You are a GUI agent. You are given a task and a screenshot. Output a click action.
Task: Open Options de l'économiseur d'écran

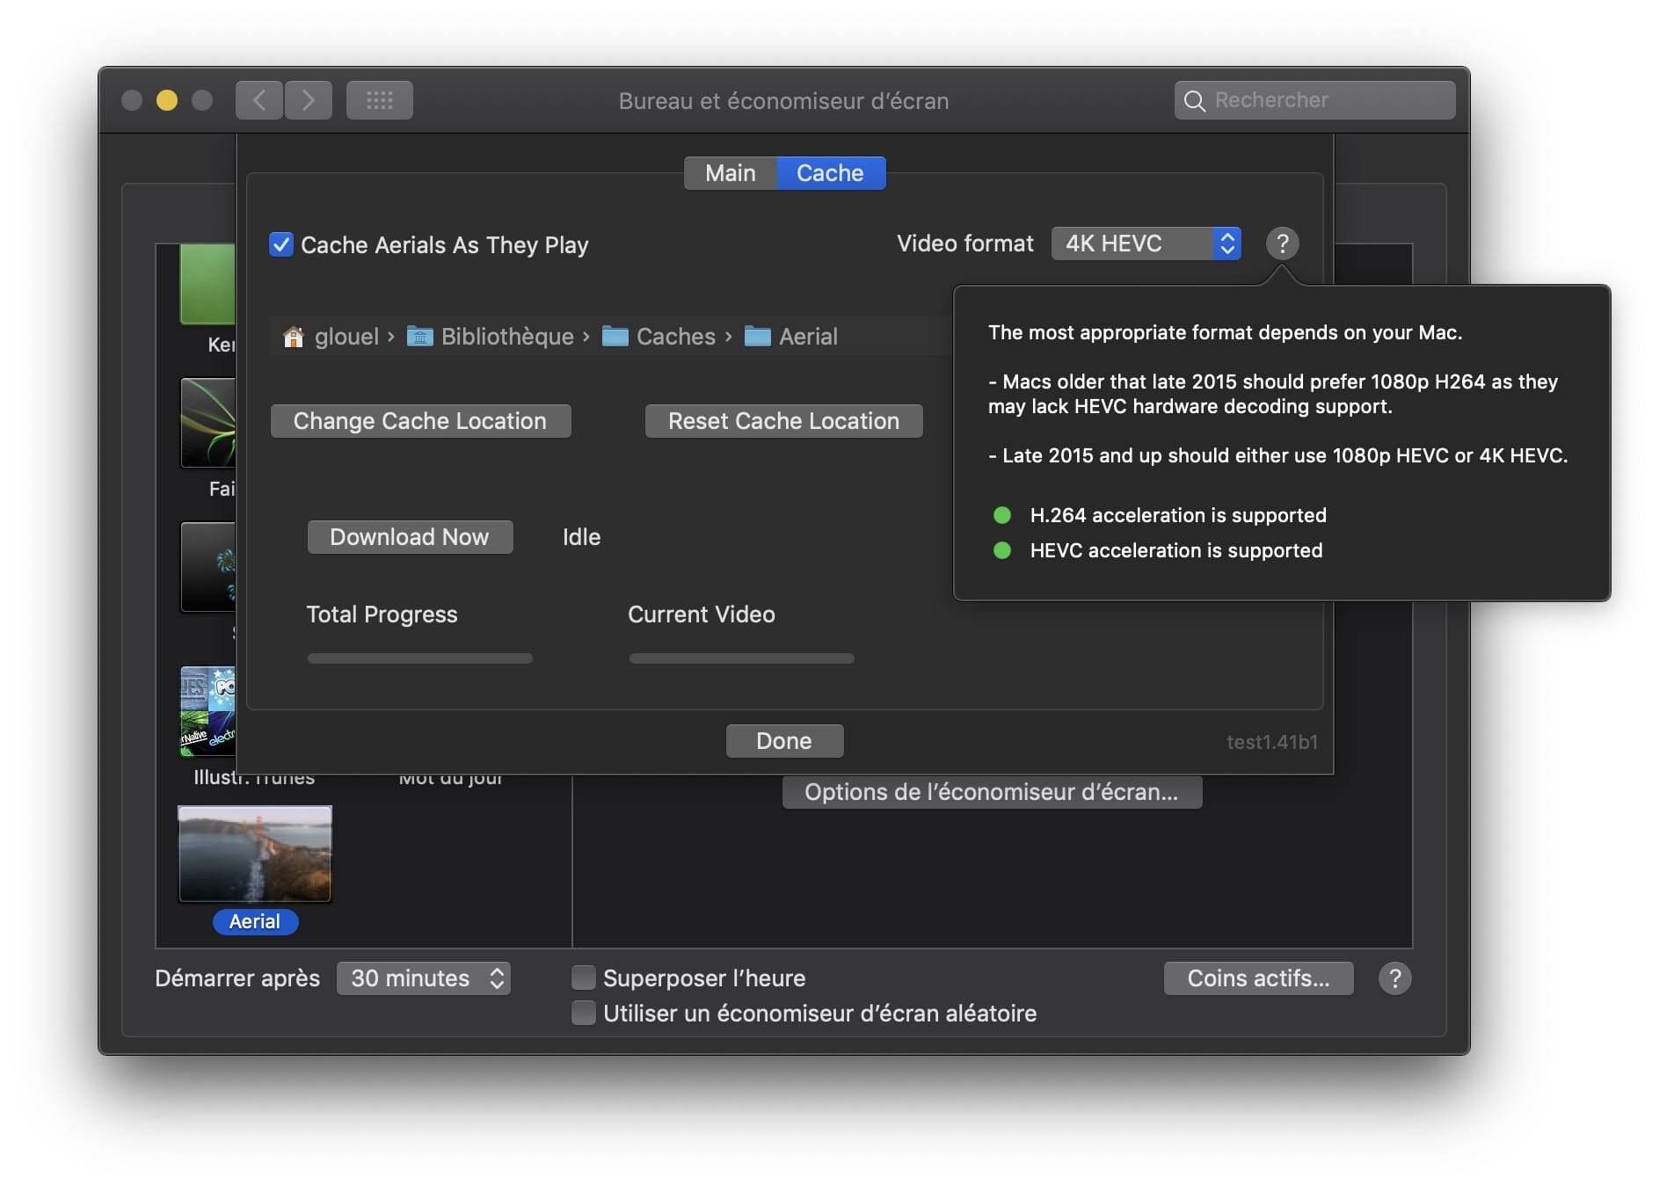[x=992, y=792]
